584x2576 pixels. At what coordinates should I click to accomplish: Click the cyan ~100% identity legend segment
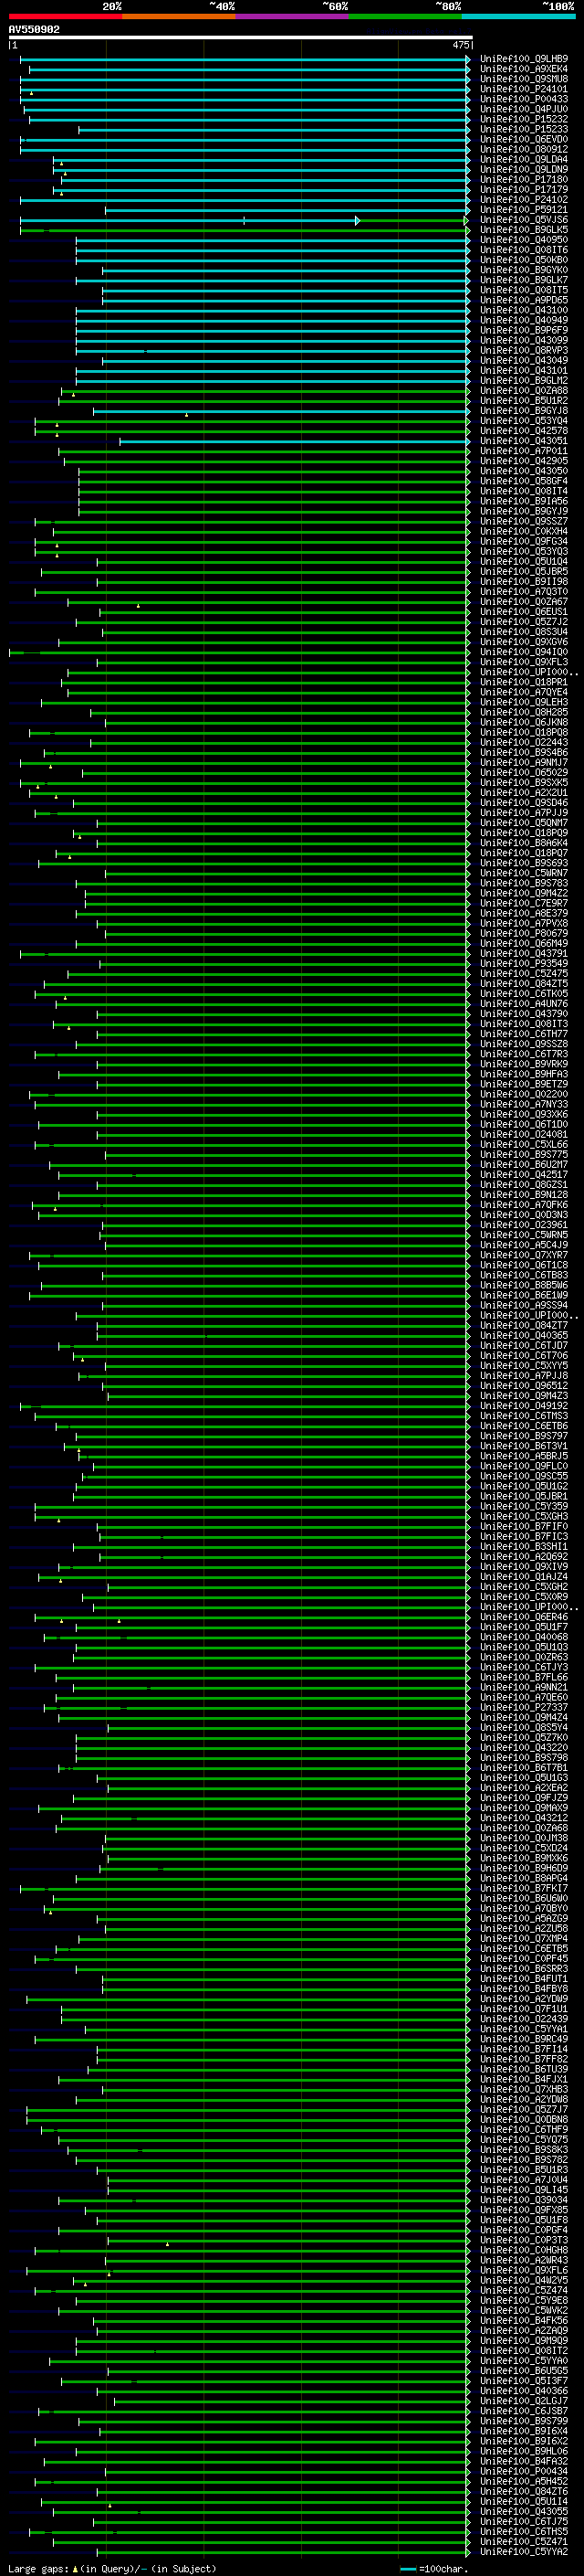518,16
